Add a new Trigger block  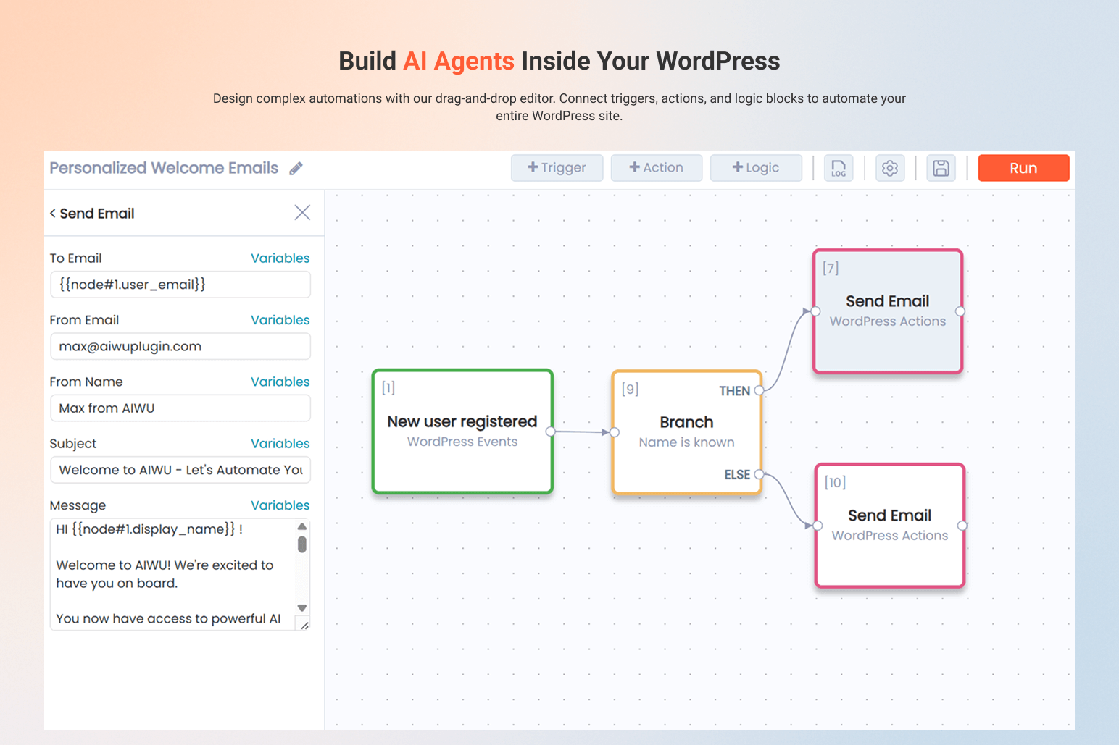(x=557, y=168)
